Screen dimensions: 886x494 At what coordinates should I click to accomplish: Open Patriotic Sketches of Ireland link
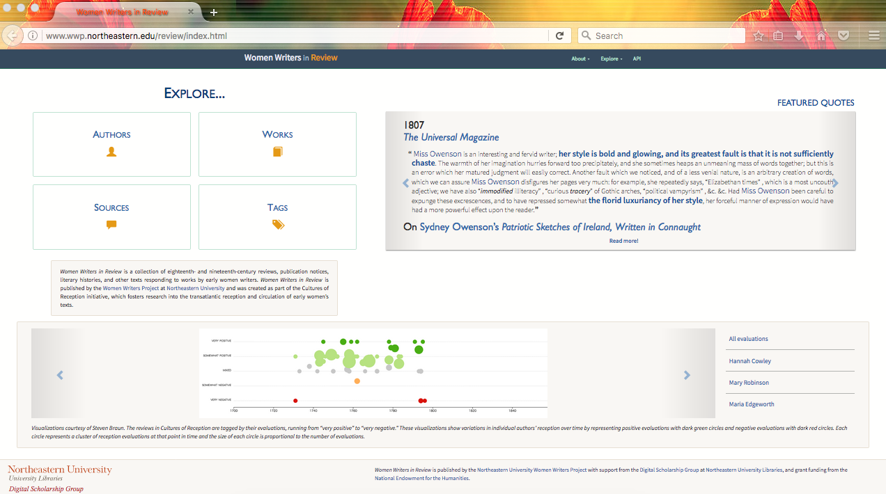[x=601, y=227]
